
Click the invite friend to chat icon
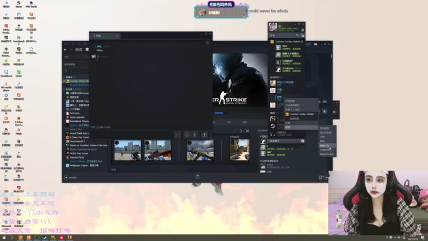[x=208, y=43]
